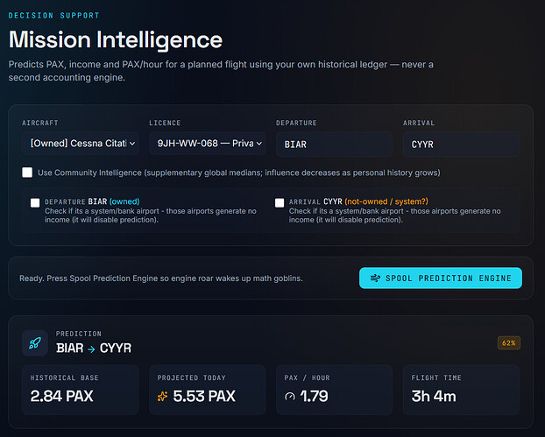Select the Flight Time 3h 4m card

point(461,390)
